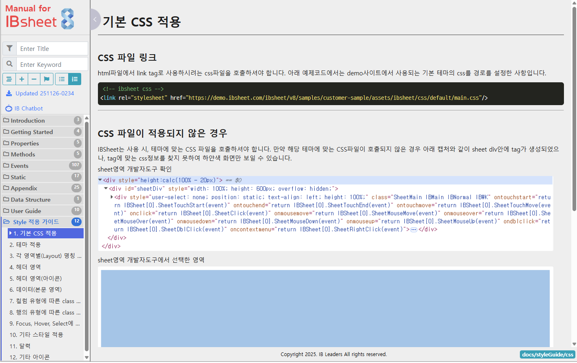Click the funnel filter icon beside Enter Title
Viewport: 577px width, 363px height.
[9, 48]
